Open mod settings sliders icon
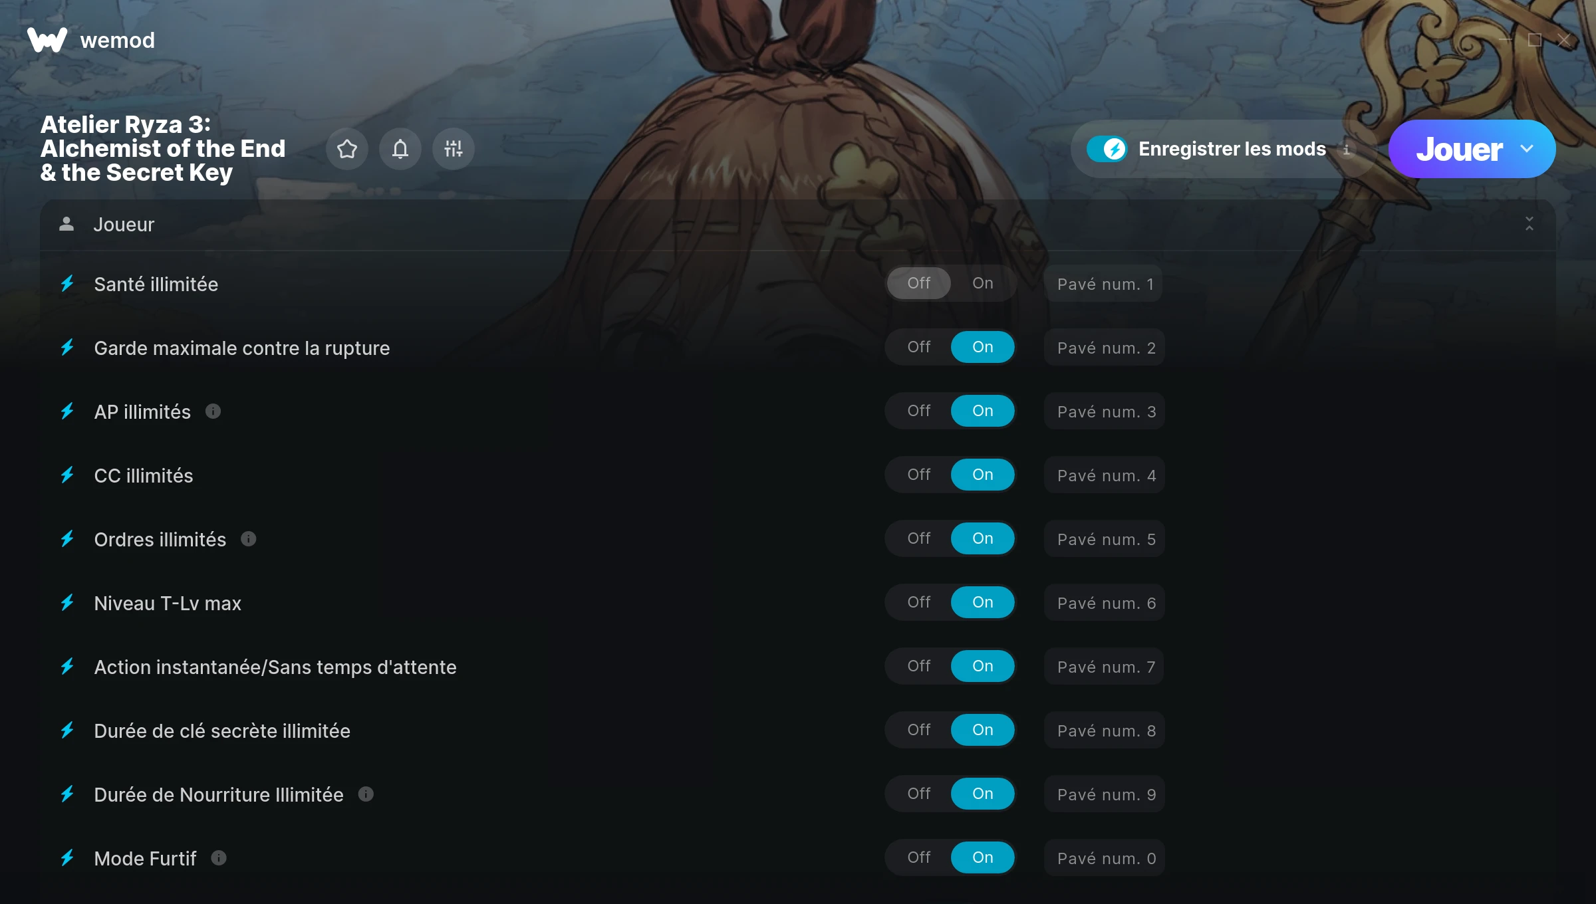Viewport: 1596px width, 904px height. point(454,149)
